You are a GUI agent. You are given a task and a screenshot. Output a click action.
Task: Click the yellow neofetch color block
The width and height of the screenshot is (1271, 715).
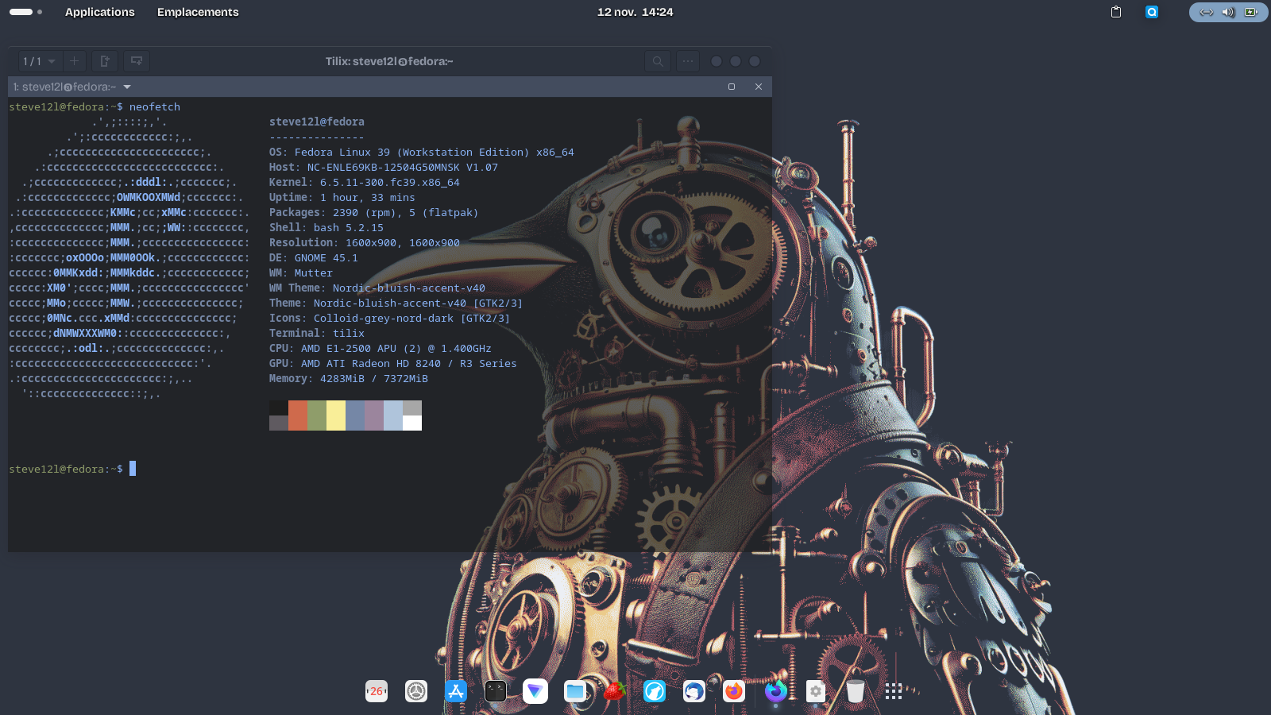[336, 415]
